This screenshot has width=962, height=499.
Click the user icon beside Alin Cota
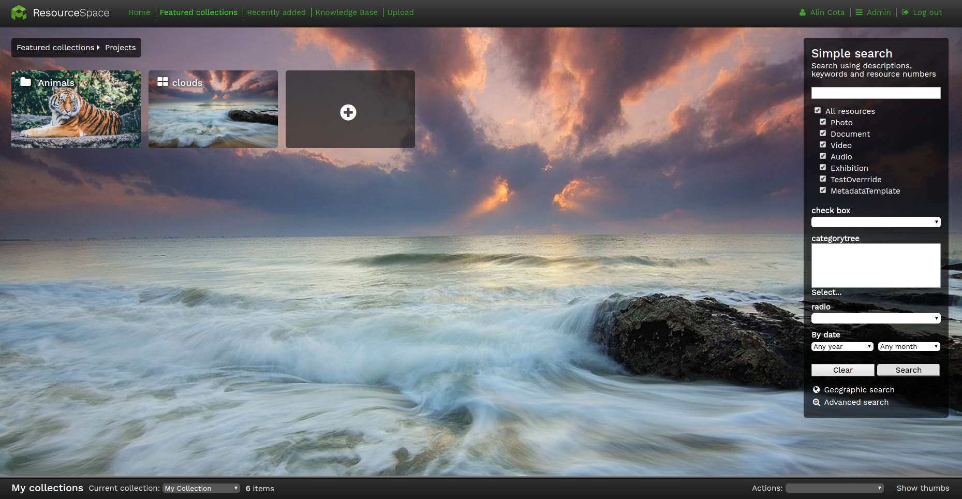pos(803,12)
